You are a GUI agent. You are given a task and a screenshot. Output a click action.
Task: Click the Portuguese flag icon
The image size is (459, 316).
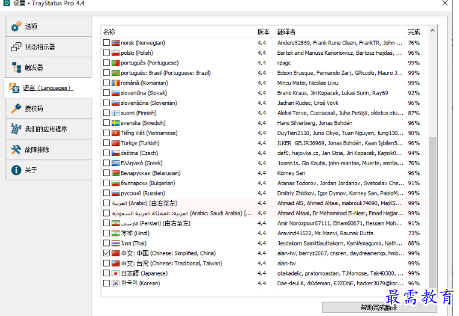point(116,63)
